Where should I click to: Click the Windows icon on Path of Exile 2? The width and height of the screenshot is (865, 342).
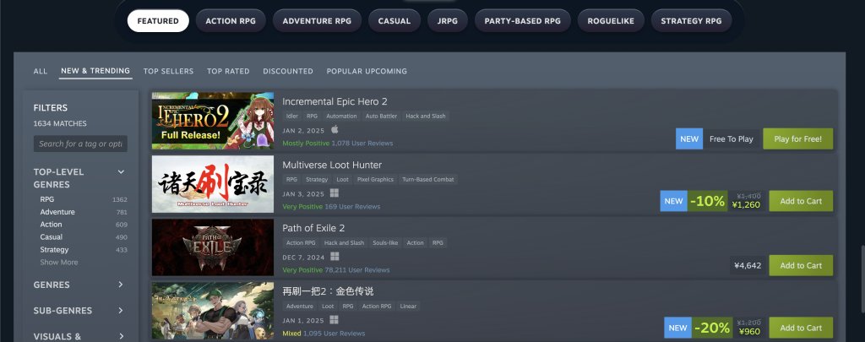tap(335, 257)
